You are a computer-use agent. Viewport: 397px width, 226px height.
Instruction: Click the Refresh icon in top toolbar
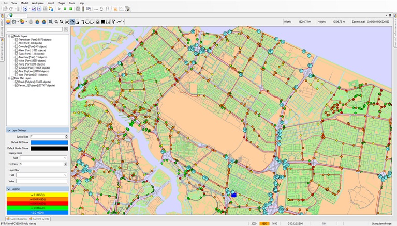(11, 9)
